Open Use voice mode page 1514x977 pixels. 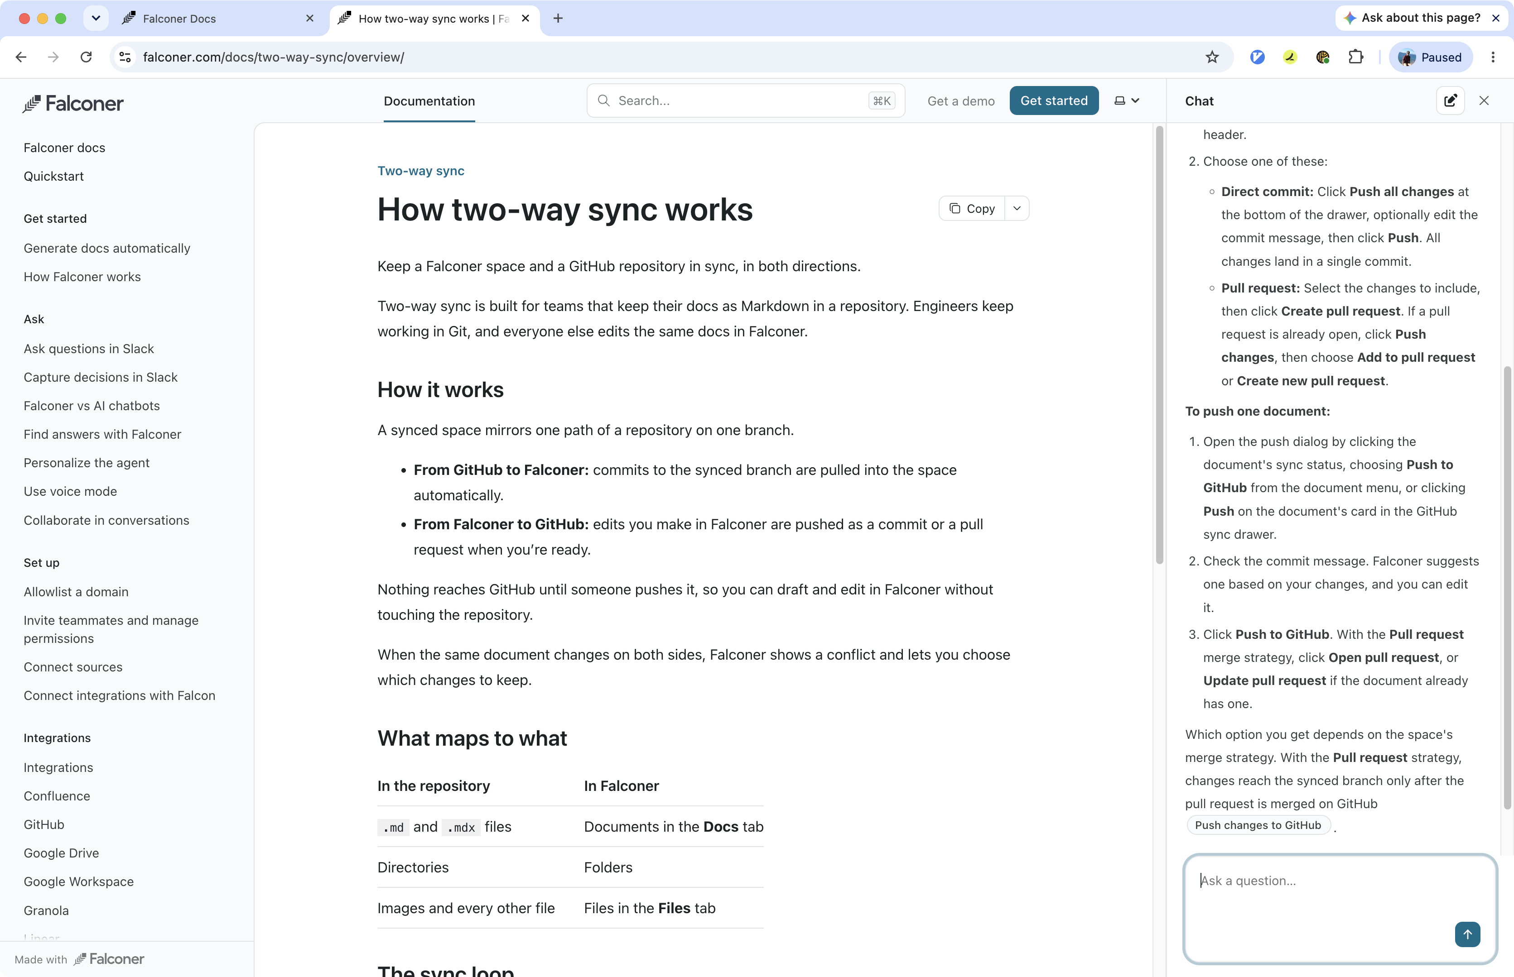pos(71,492)
